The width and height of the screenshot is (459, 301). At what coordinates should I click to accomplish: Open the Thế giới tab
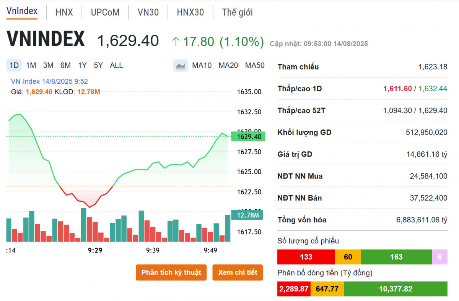pyautogui.click(x=237, y=12)
